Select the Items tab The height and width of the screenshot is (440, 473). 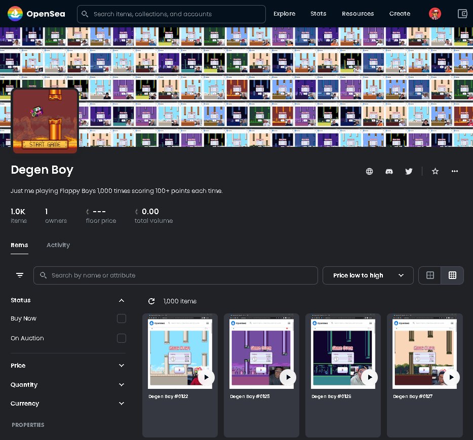point(19,245)
